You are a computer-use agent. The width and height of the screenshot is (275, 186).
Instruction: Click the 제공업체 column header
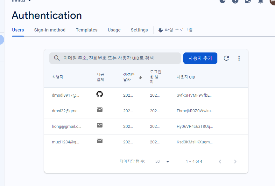[x=100, y=77]
